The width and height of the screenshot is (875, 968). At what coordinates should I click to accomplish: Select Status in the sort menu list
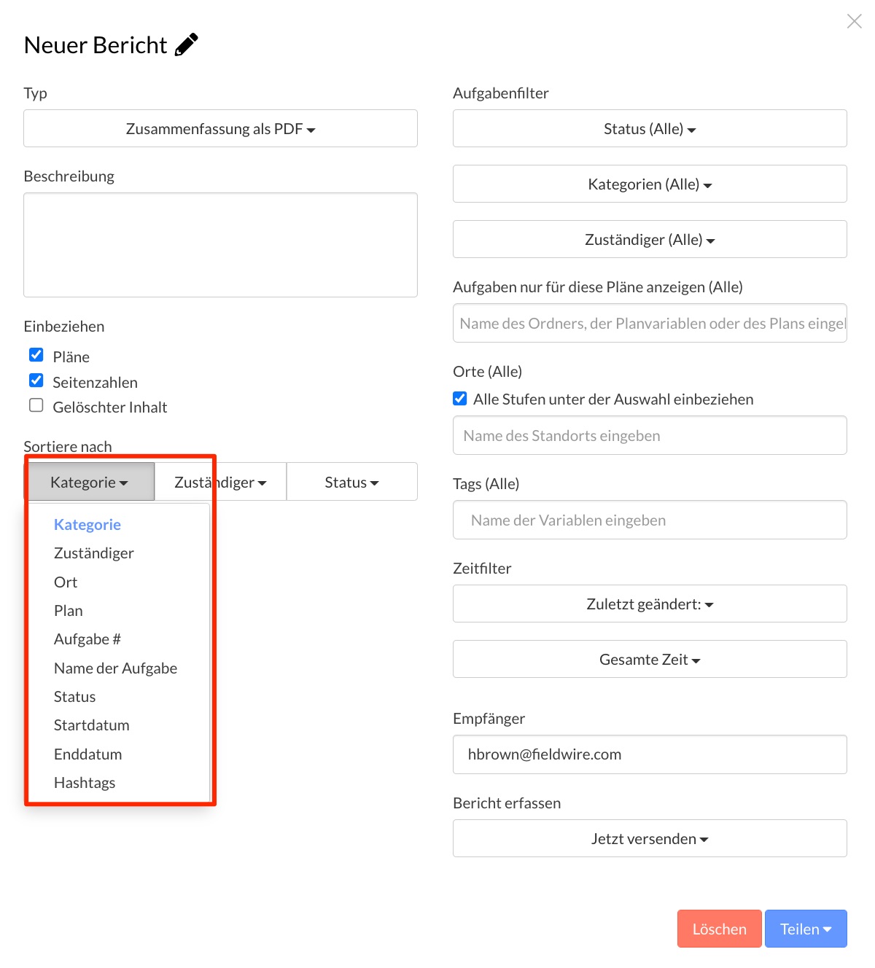click(75, 697)
